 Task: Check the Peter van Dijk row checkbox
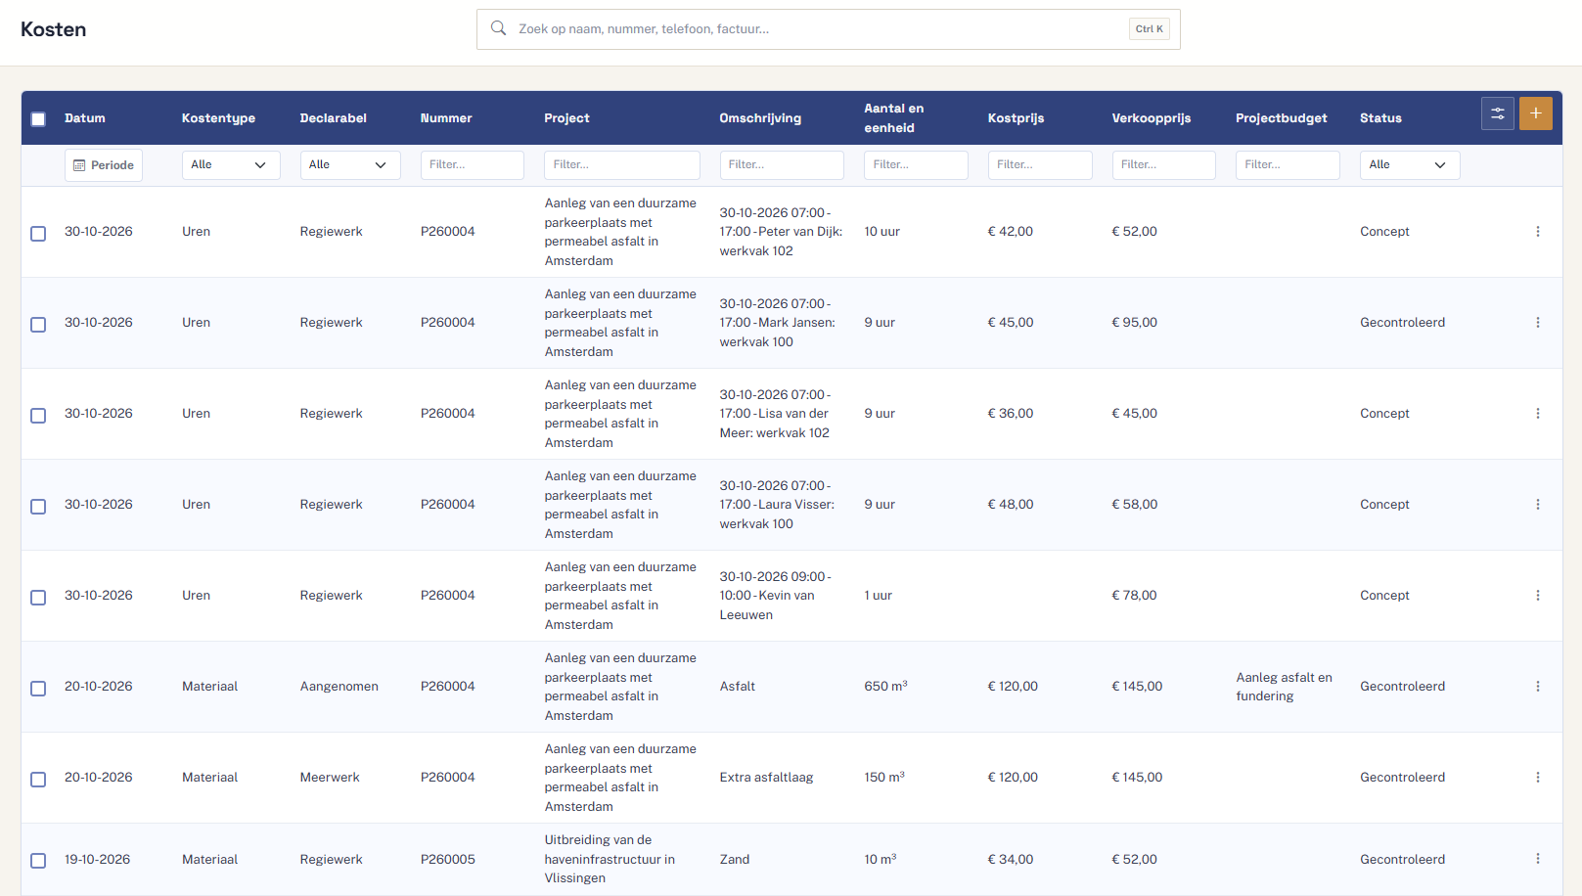[x=38, y=234]
